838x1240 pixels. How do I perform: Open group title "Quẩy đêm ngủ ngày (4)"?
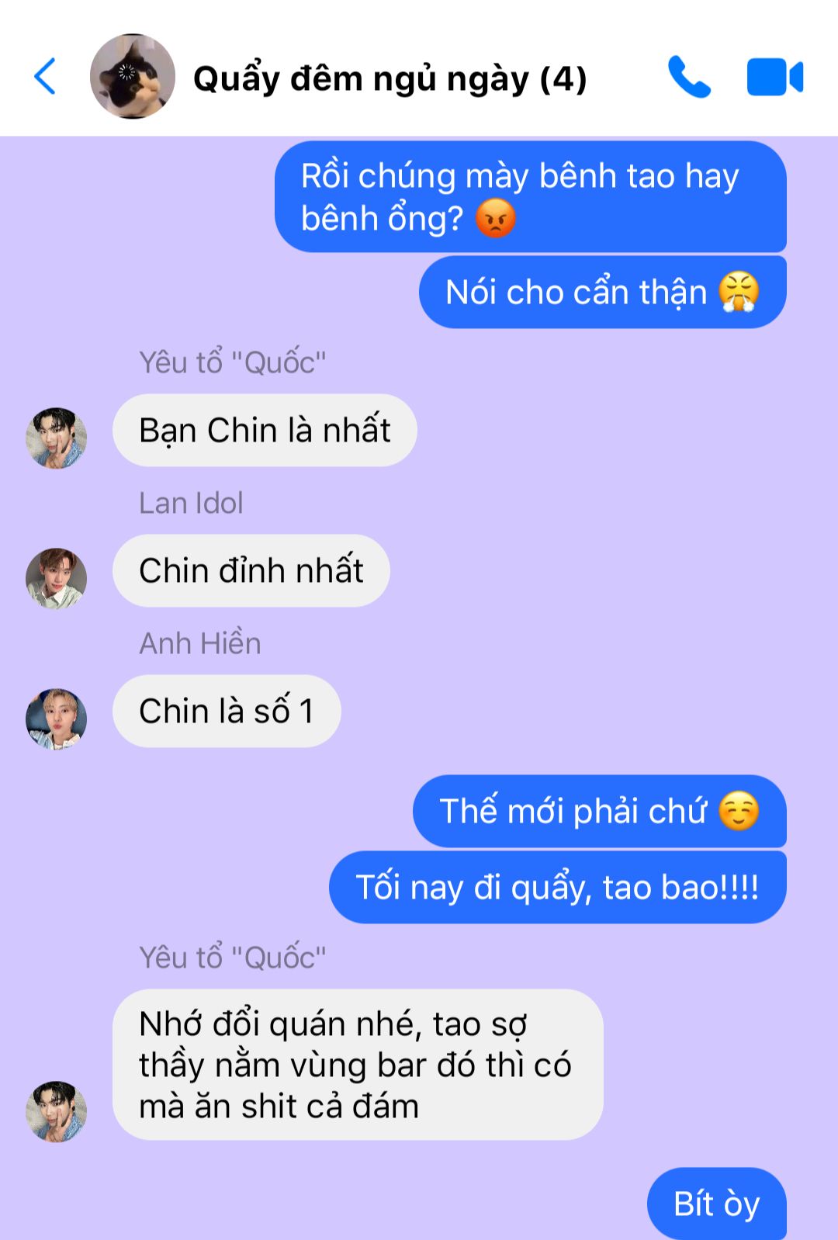390,78
